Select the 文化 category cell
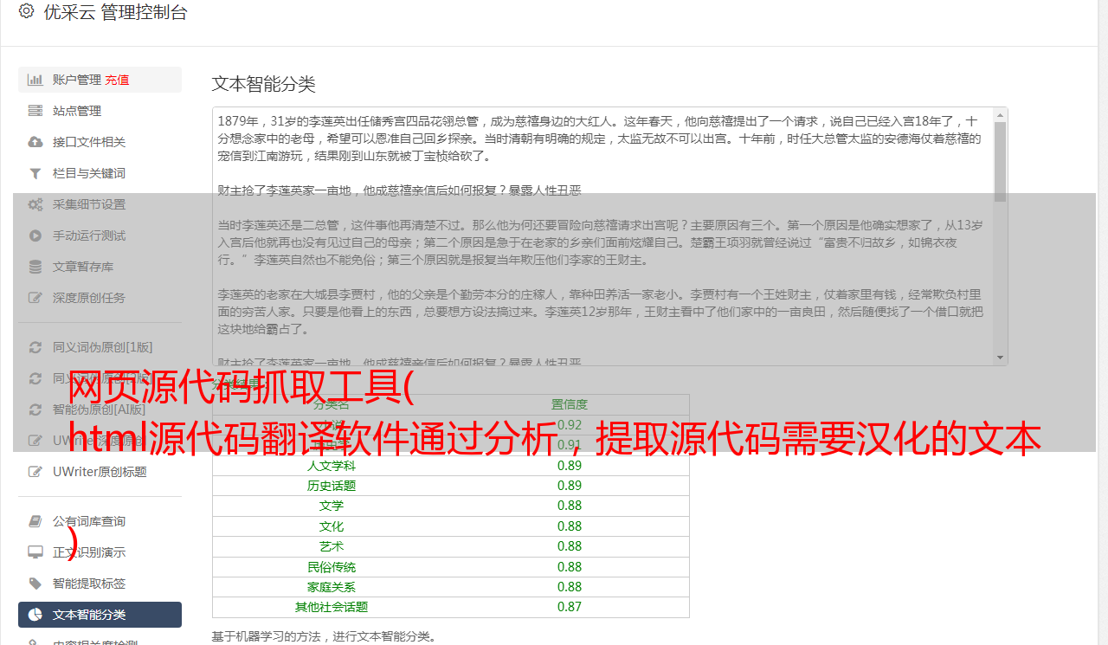The width and height of the screenshot is (1108, 645). click(x=332, y=526)
